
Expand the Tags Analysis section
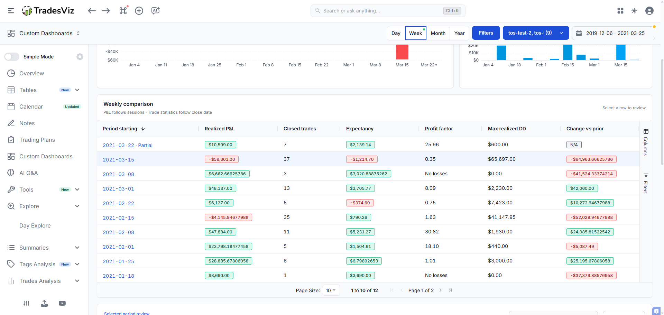tap(77, 264)
